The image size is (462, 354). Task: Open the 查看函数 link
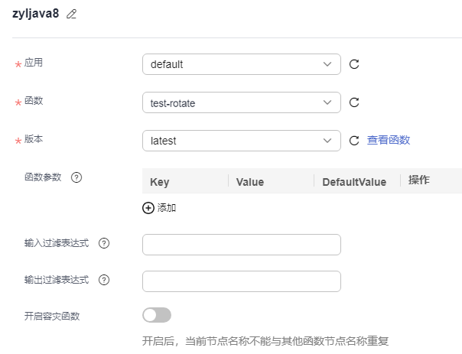[x=389, y=140]
